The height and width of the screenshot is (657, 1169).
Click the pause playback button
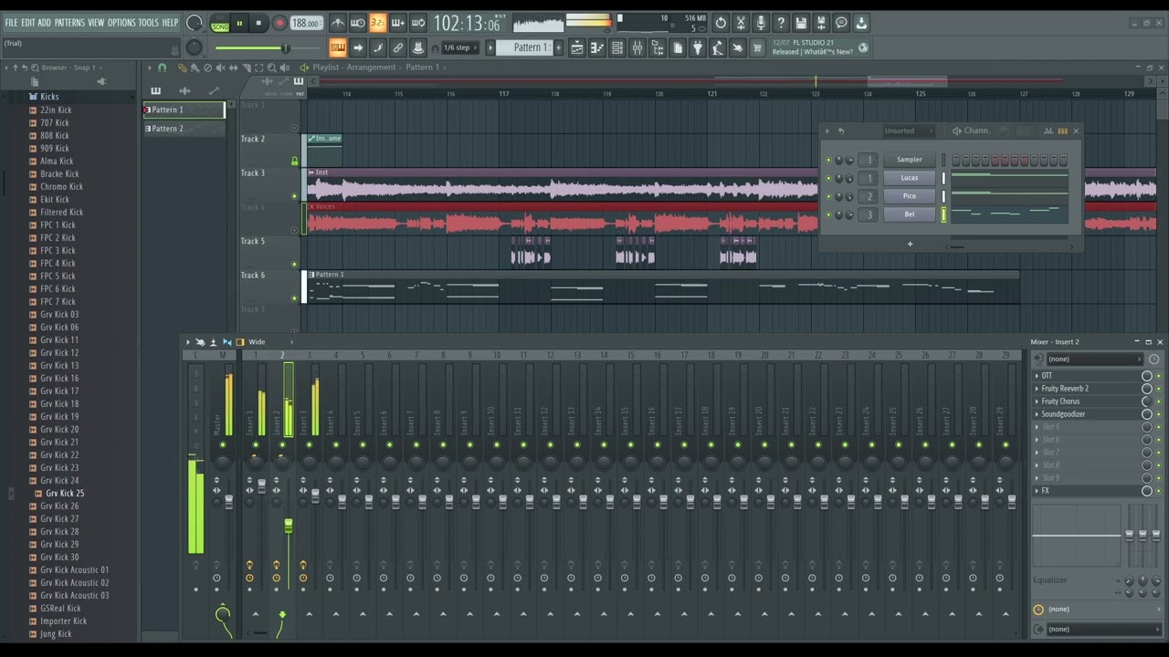pyautogui.click(x=239, y=23)
